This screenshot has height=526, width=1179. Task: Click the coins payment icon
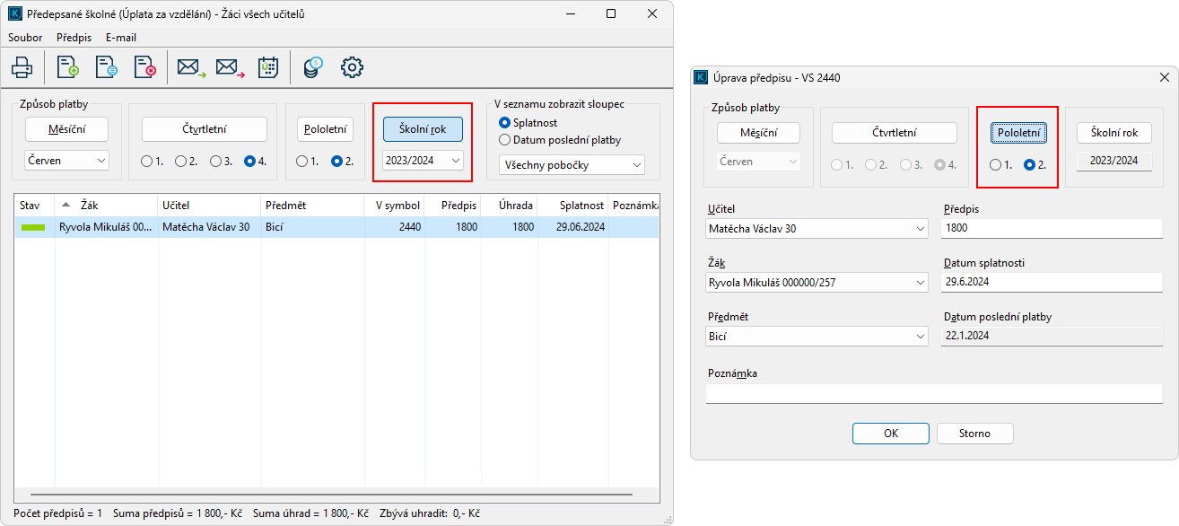coord(312,67)
